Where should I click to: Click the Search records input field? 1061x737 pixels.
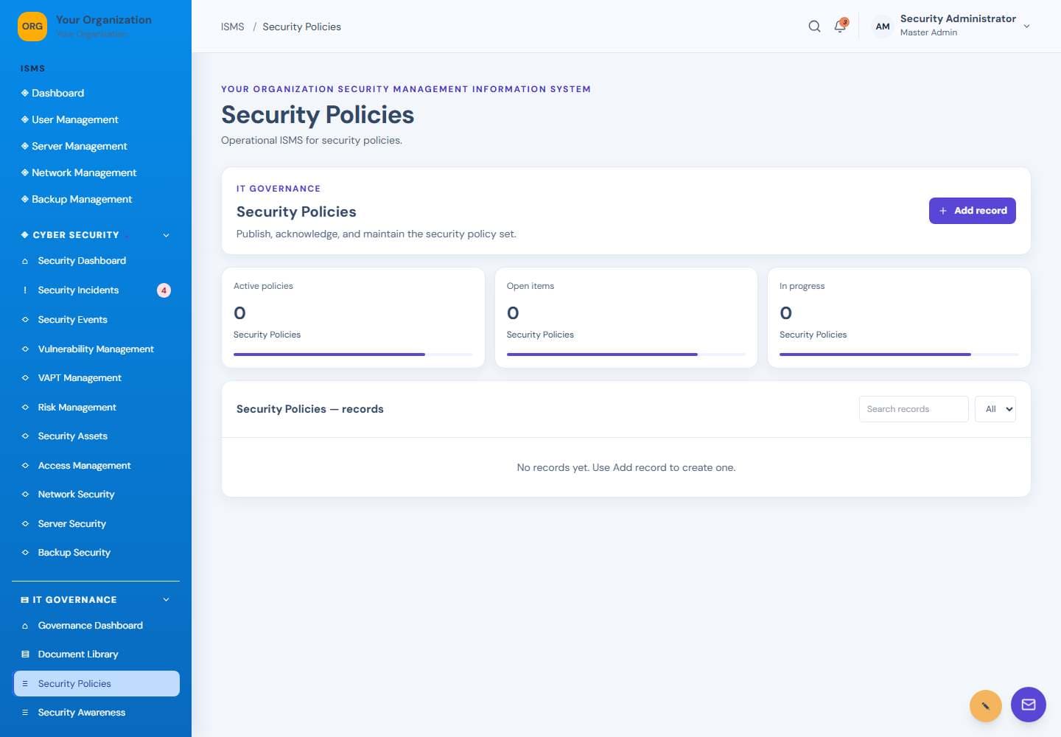(x=914, y=409)
